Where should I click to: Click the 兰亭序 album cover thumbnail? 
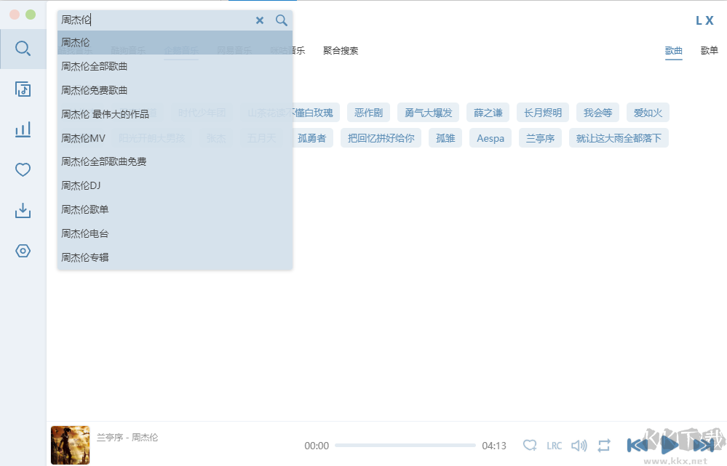(x=70, y=445)
